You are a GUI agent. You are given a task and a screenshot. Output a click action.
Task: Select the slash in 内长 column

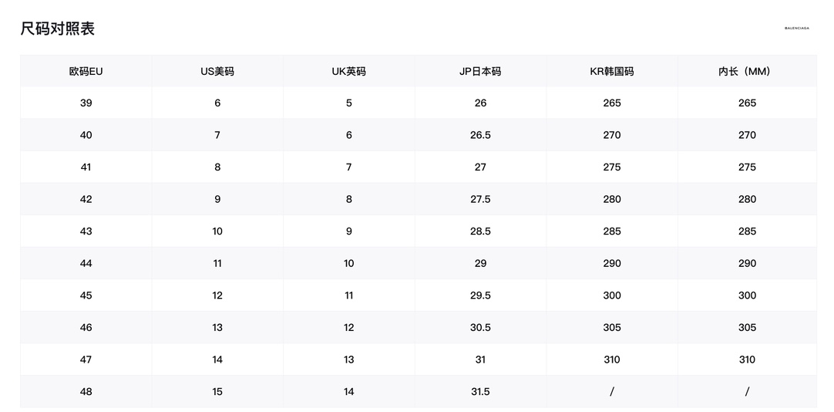(747, 392)
